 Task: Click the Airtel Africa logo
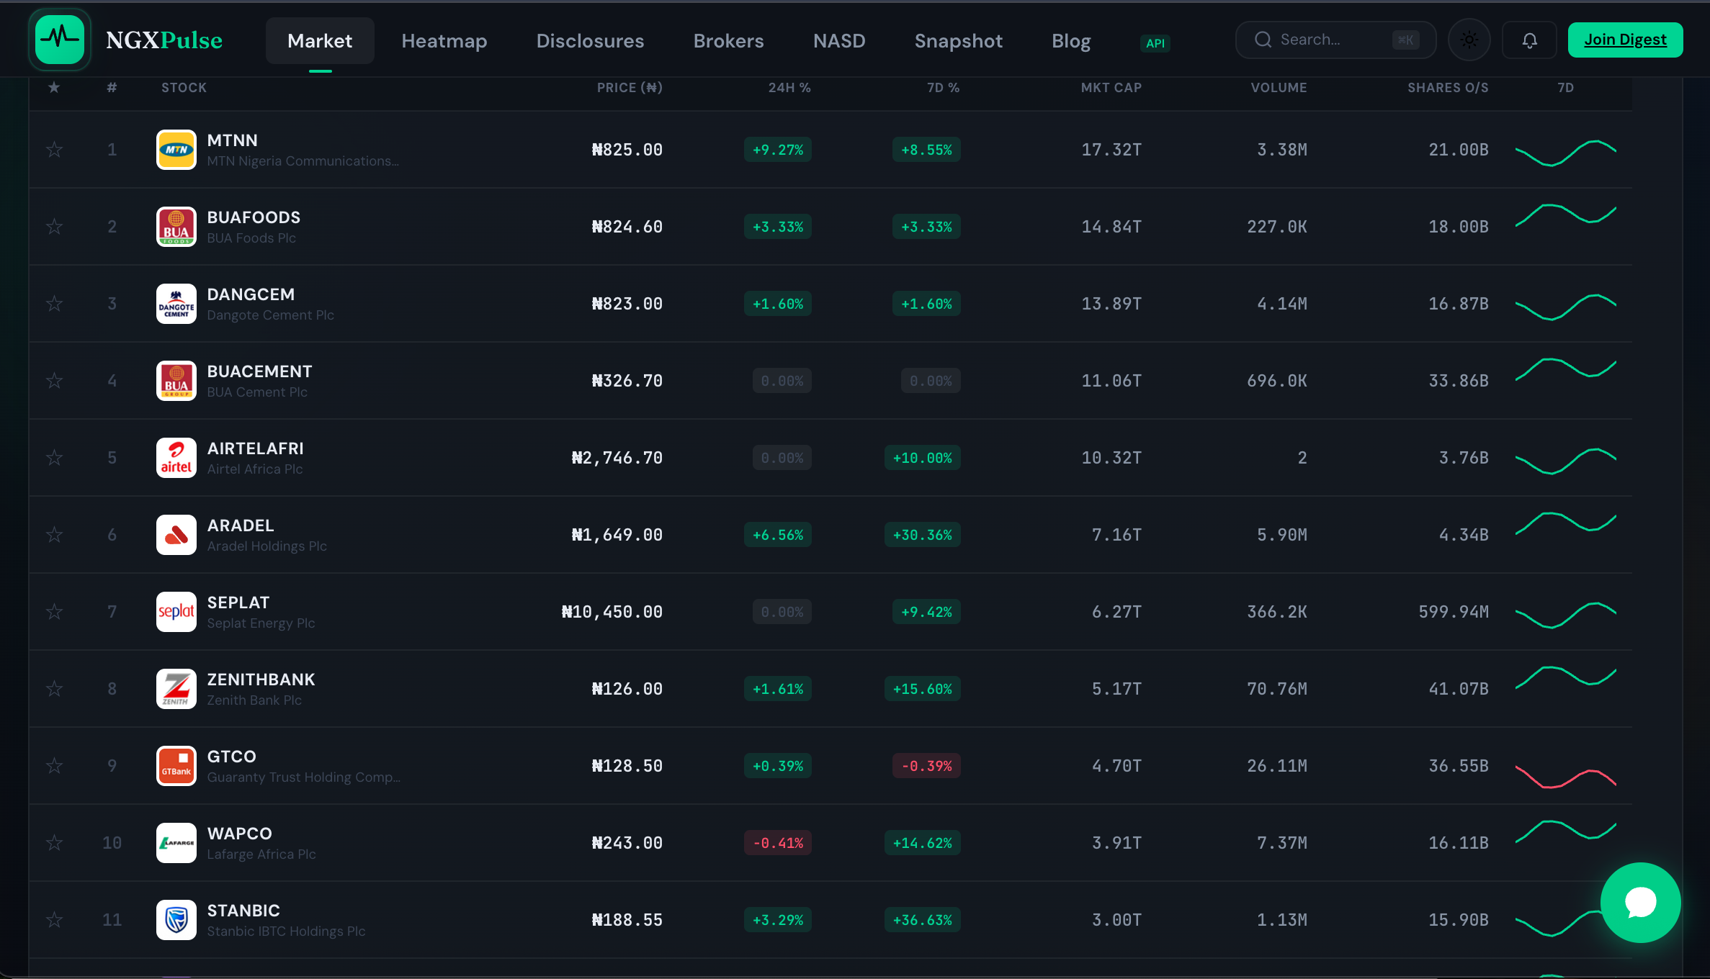click(x=176, y=458)
